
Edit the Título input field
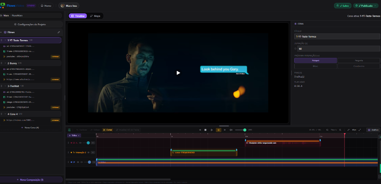(x=337, y=36)
